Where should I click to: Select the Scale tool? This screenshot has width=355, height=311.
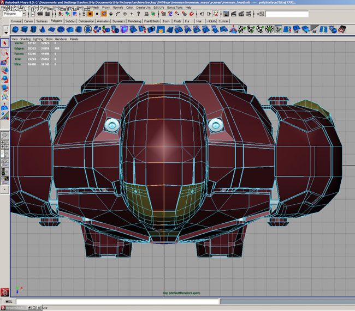pos(4,88)
